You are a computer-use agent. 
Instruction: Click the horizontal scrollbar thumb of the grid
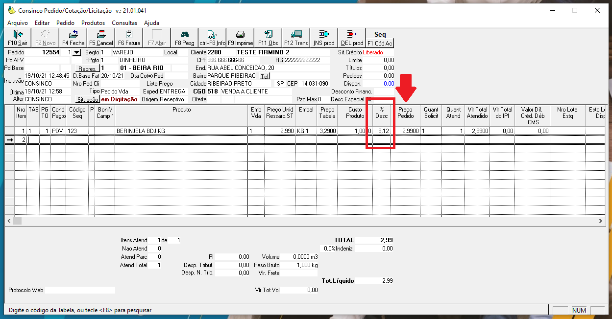(17, 221)
